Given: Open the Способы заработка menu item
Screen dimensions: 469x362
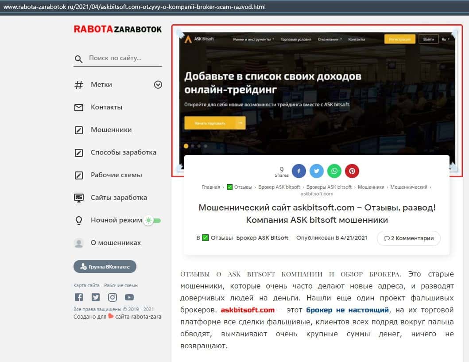Looking at the screenshot, I should click(124, 152).
